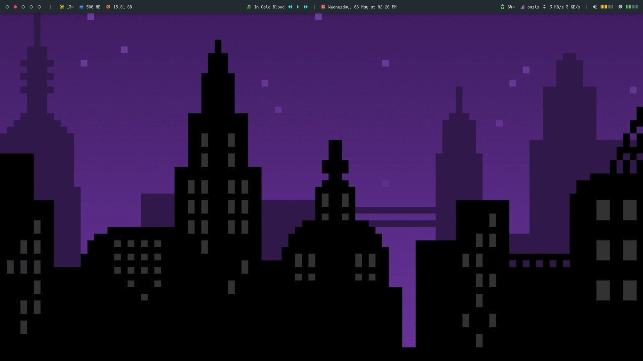Click the wifi signal bars beside oasis

[522, 7]
